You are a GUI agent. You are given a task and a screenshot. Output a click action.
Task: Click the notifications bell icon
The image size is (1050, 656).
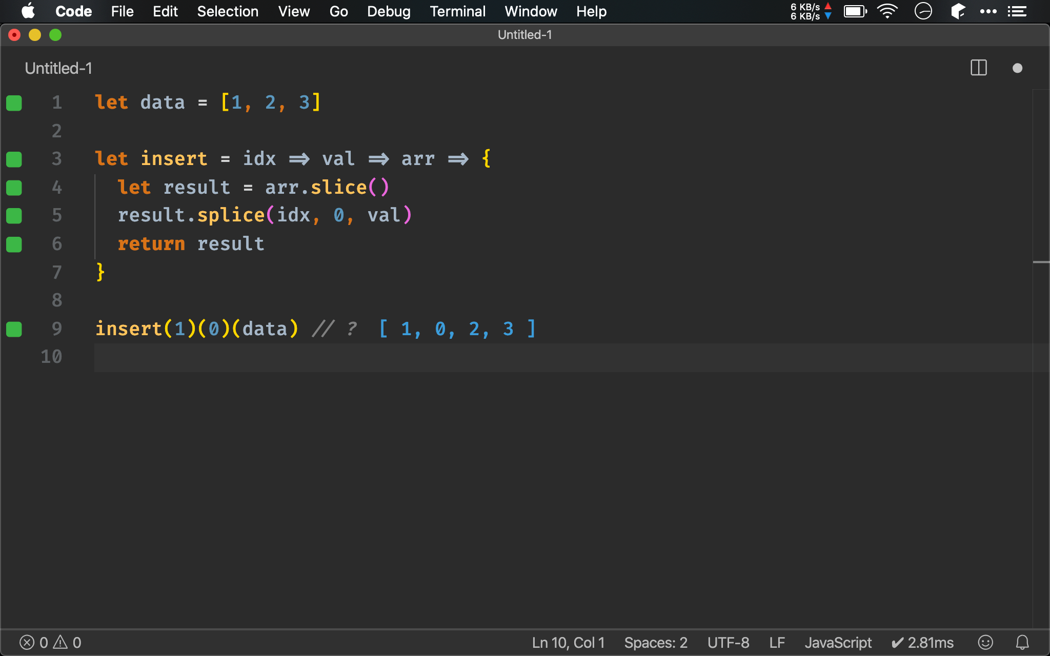point(1022,642)
